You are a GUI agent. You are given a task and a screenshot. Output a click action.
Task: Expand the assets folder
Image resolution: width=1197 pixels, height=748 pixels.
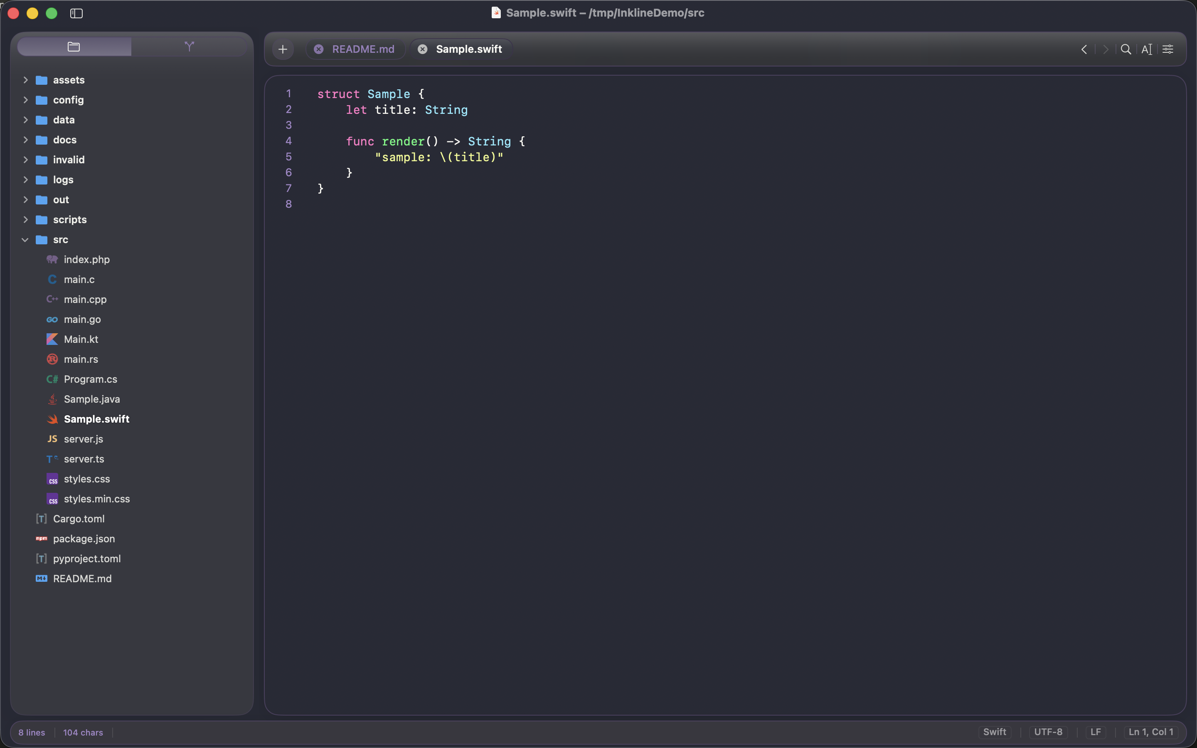click(25, 80)
